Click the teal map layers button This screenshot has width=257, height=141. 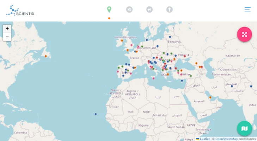point(244,129)
